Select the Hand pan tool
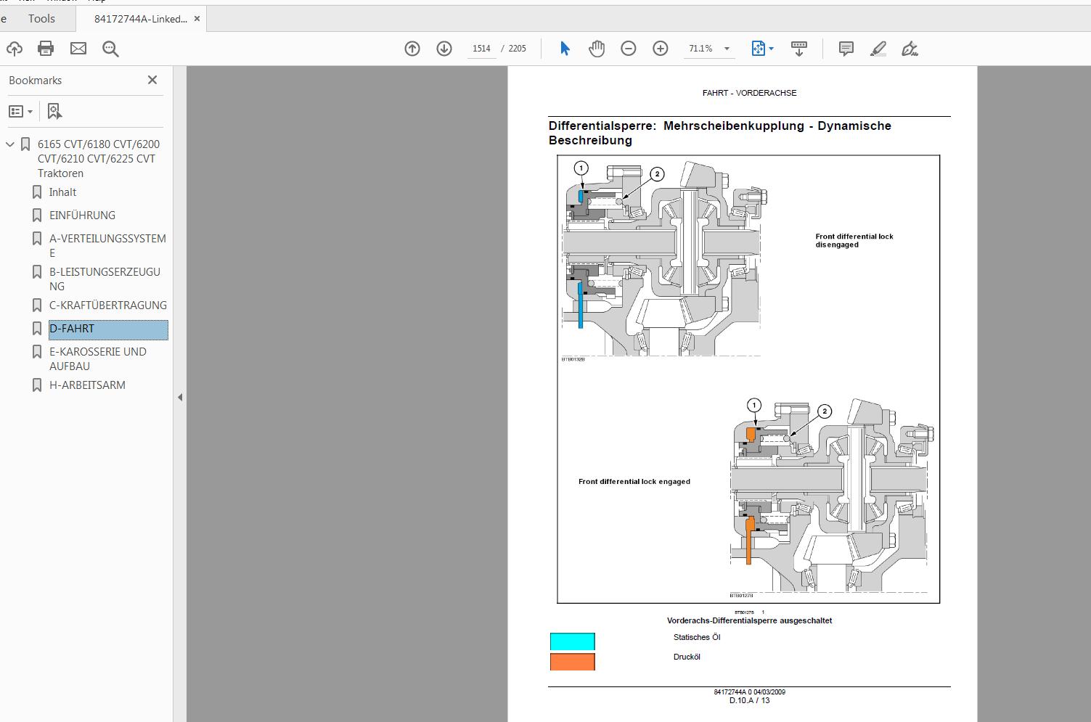This screenshot has height=722, width=1091. (597, 49)
